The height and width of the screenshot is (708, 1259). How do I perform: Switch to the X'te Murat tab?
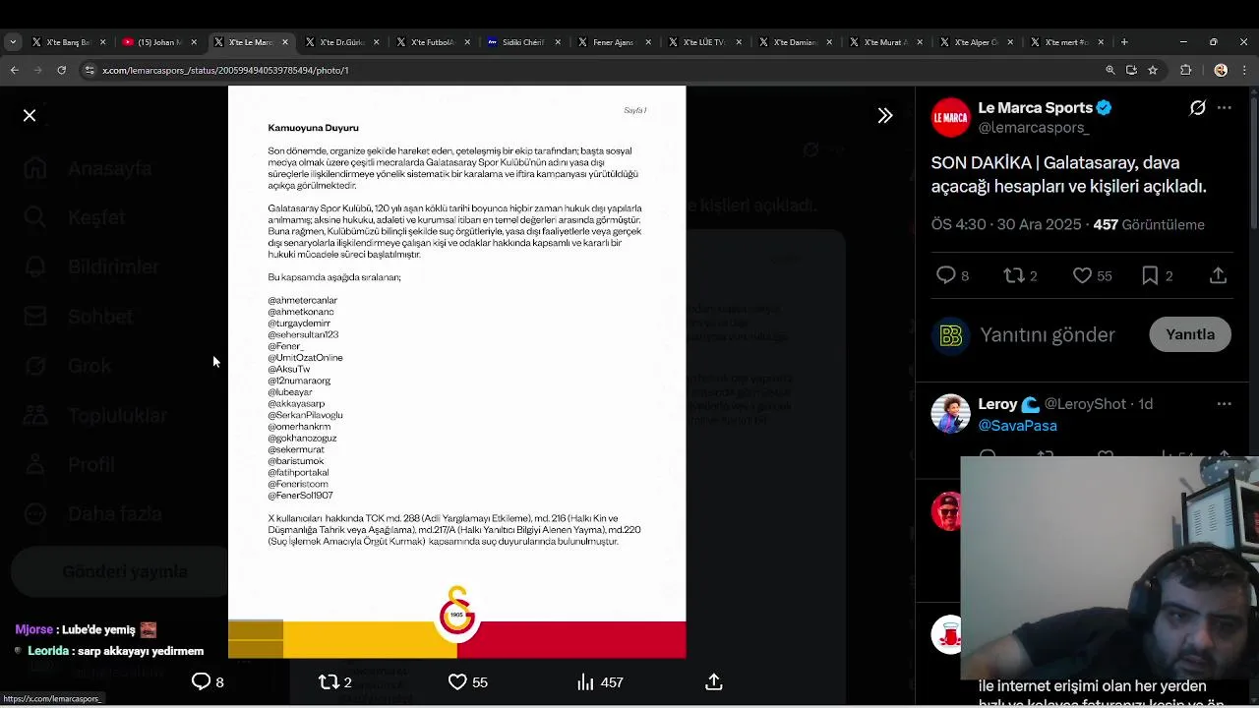click(x=885, y=42)
